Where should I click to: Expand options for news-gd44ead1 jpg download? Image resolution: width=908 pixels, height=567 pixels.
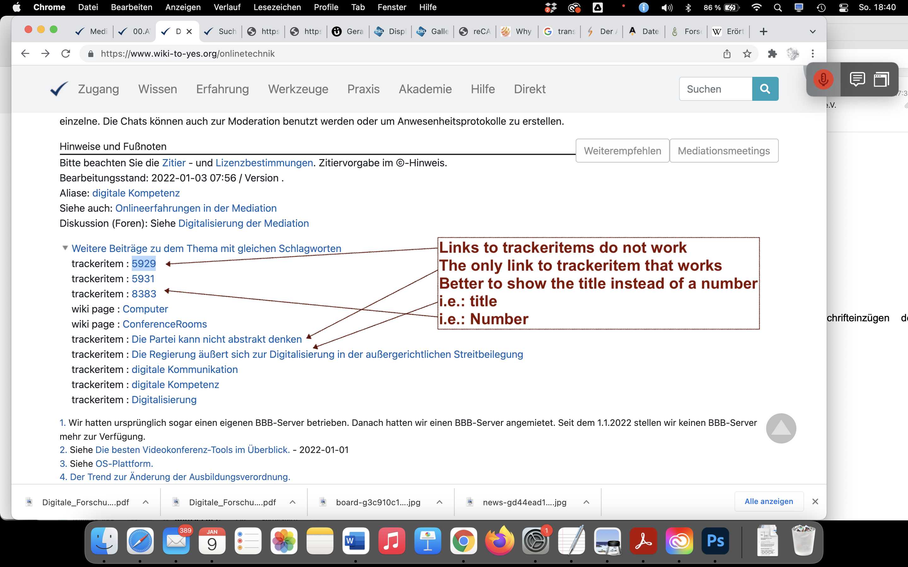(586, 502)
